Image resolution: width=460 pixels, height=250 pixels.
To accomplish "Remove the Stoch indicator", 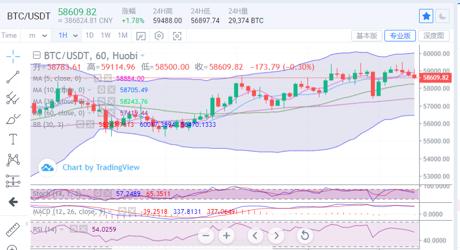I will pyautogui.click(x=108, y=193).
